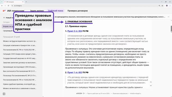Click the info@conslegal.ru email link
Image resolution: width=172 pixels, height=97 pixels.
(x=135, y=93)
